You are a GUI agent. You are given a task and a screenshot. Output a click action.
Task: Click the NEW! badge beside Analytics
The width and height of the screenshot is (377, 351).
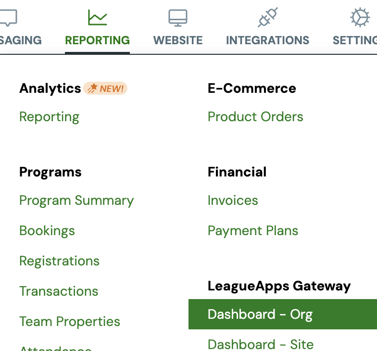point(105,88)
